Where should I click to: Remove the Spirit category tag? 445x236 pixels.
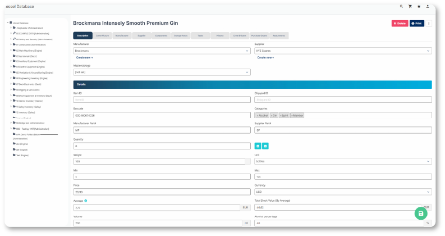click(x=281, y=116)
